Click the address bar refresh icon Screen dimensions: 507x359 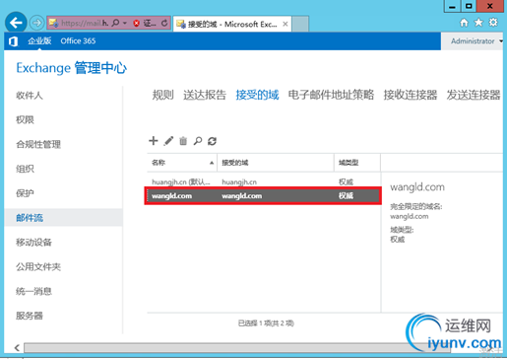[x=164, y=23]
